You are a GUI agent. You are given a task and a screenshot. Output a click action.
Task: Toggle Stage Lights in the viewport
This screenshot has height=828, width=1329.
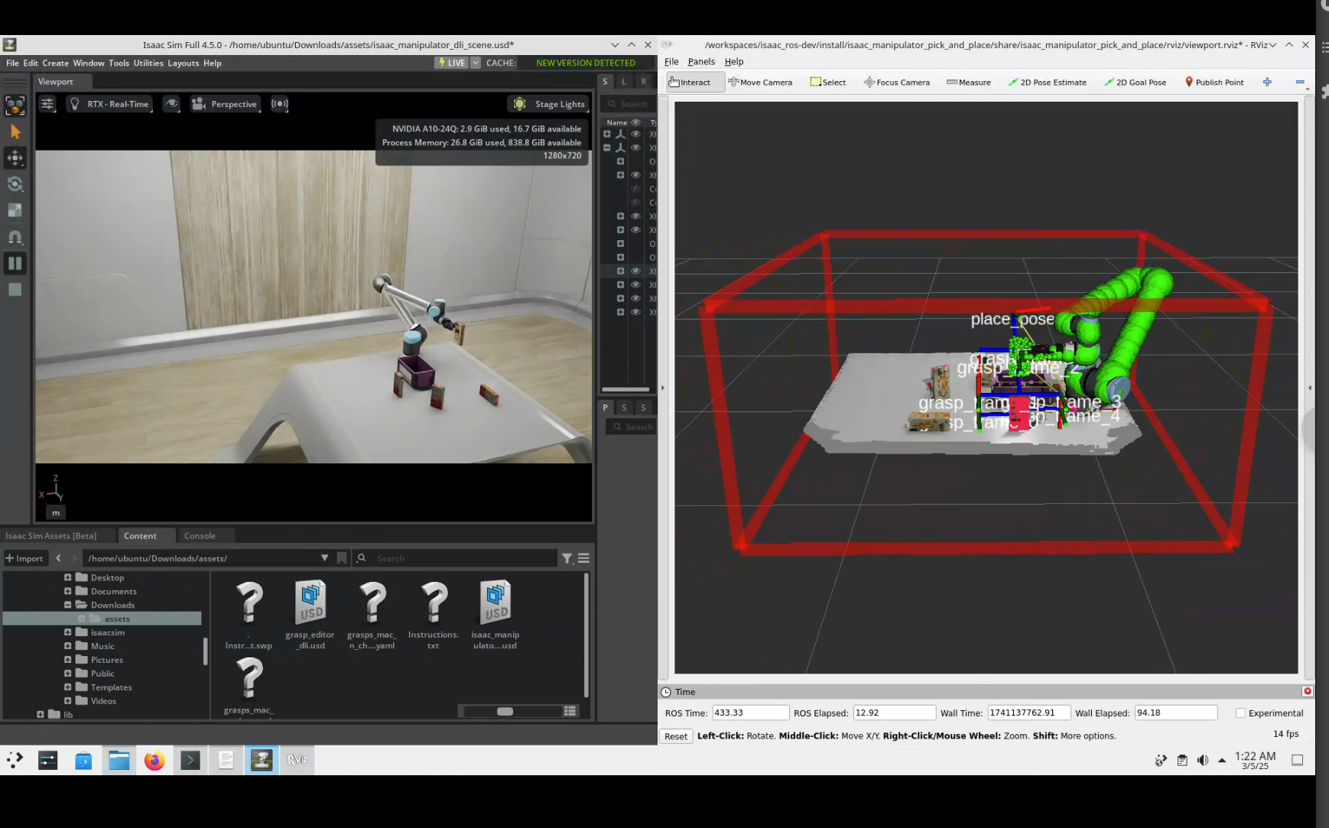(x=550, y=104)
